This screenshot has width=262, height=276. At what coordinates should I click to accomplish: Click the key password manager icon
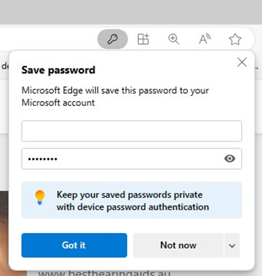112,39
